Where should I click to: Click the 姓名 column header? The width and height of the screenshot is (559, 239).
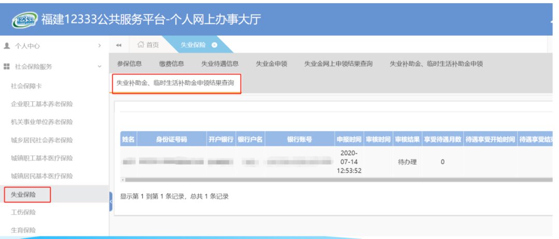[x=128, y=139]
